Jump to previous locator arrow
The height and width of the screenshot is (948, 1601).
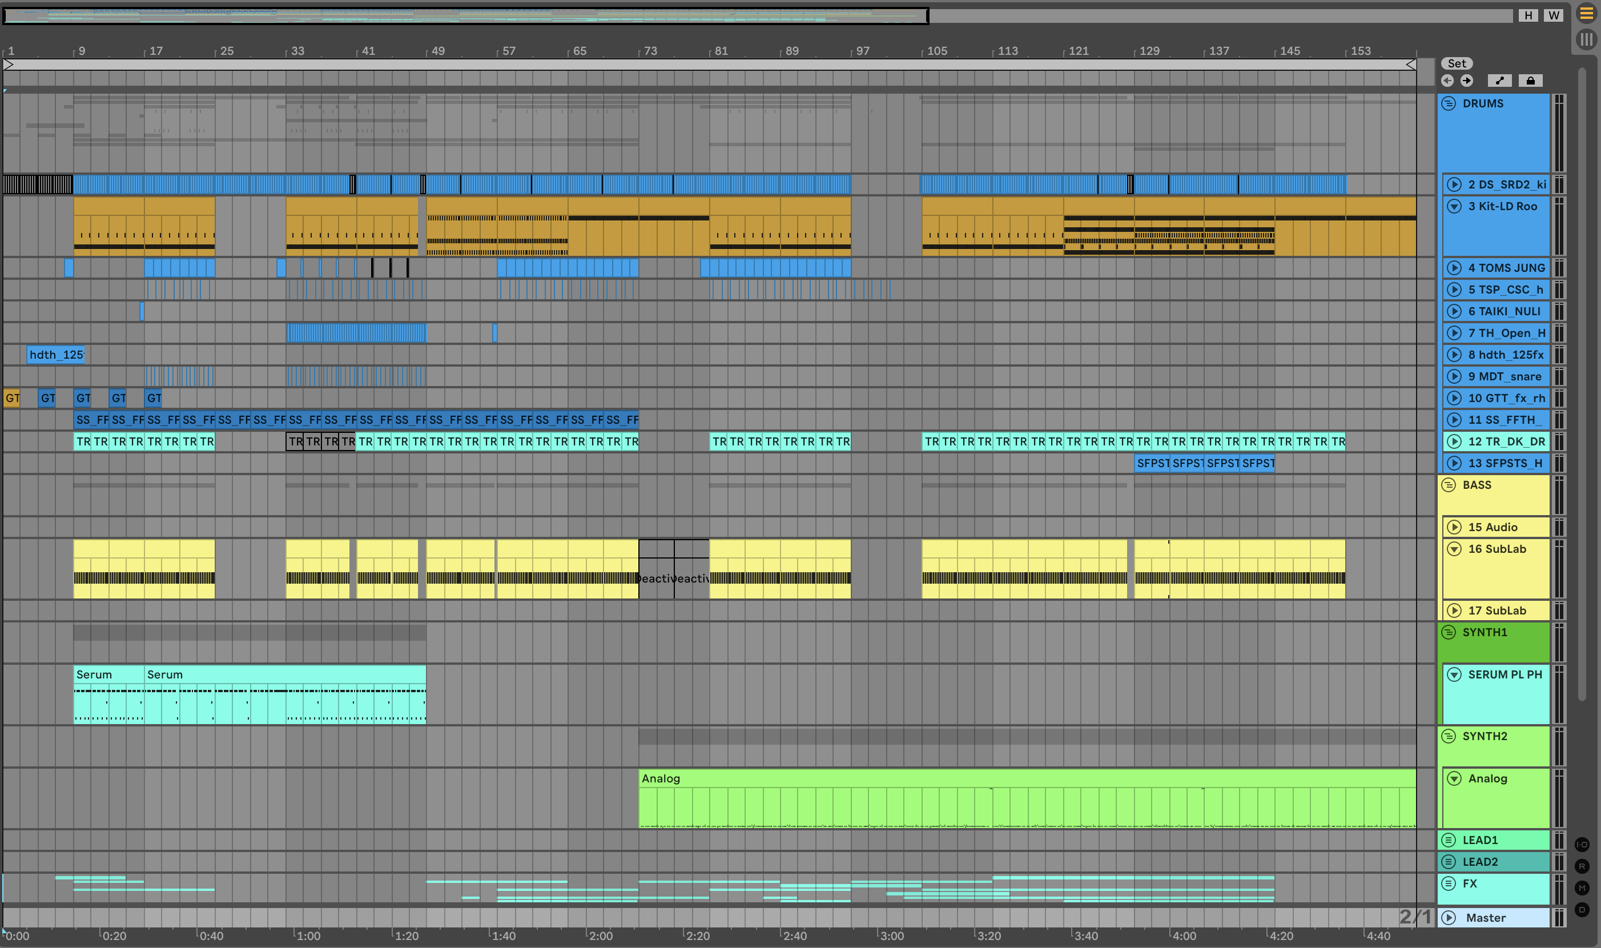tap(1447, 81)
